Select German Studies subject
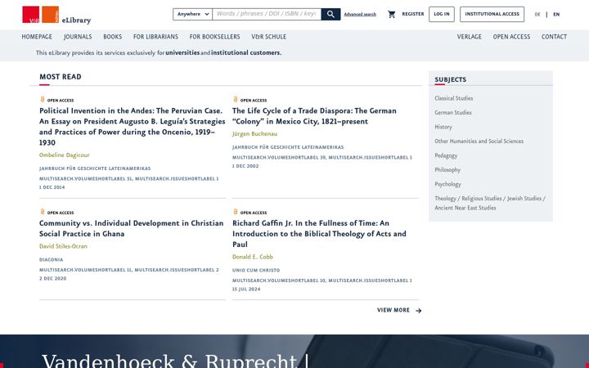This screenshot has height=368, width=589. click(453, 113)
